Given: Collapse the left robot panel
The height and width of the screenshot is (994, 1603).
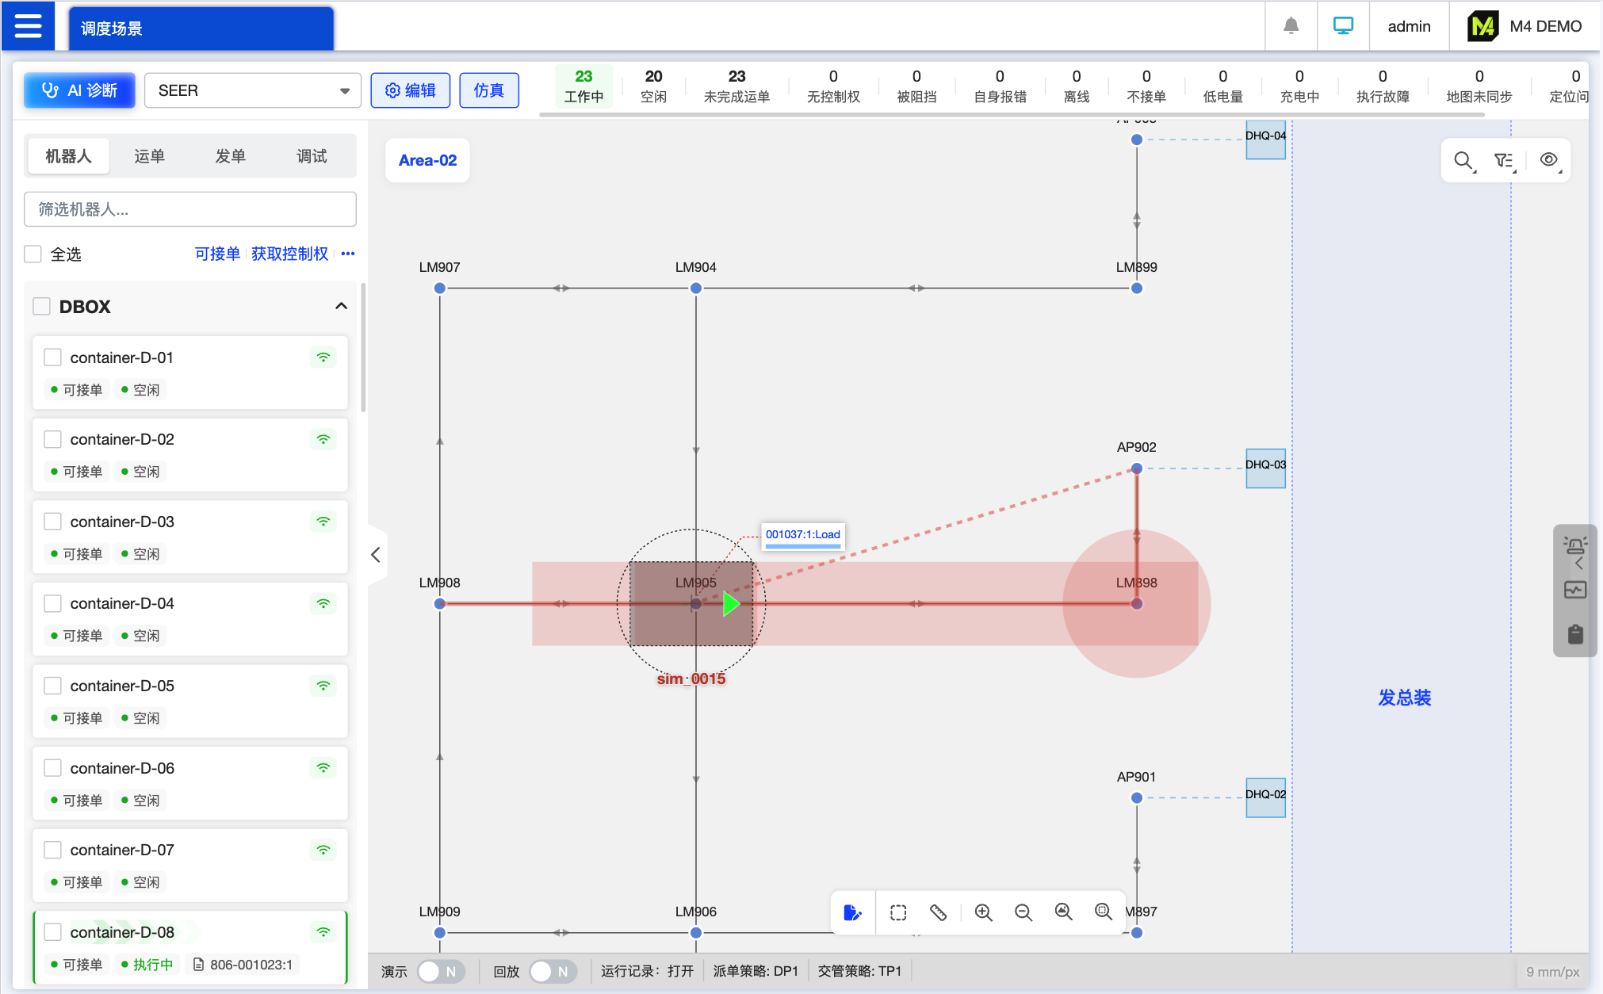Looking at the screenshot, I should click(376, 555).
